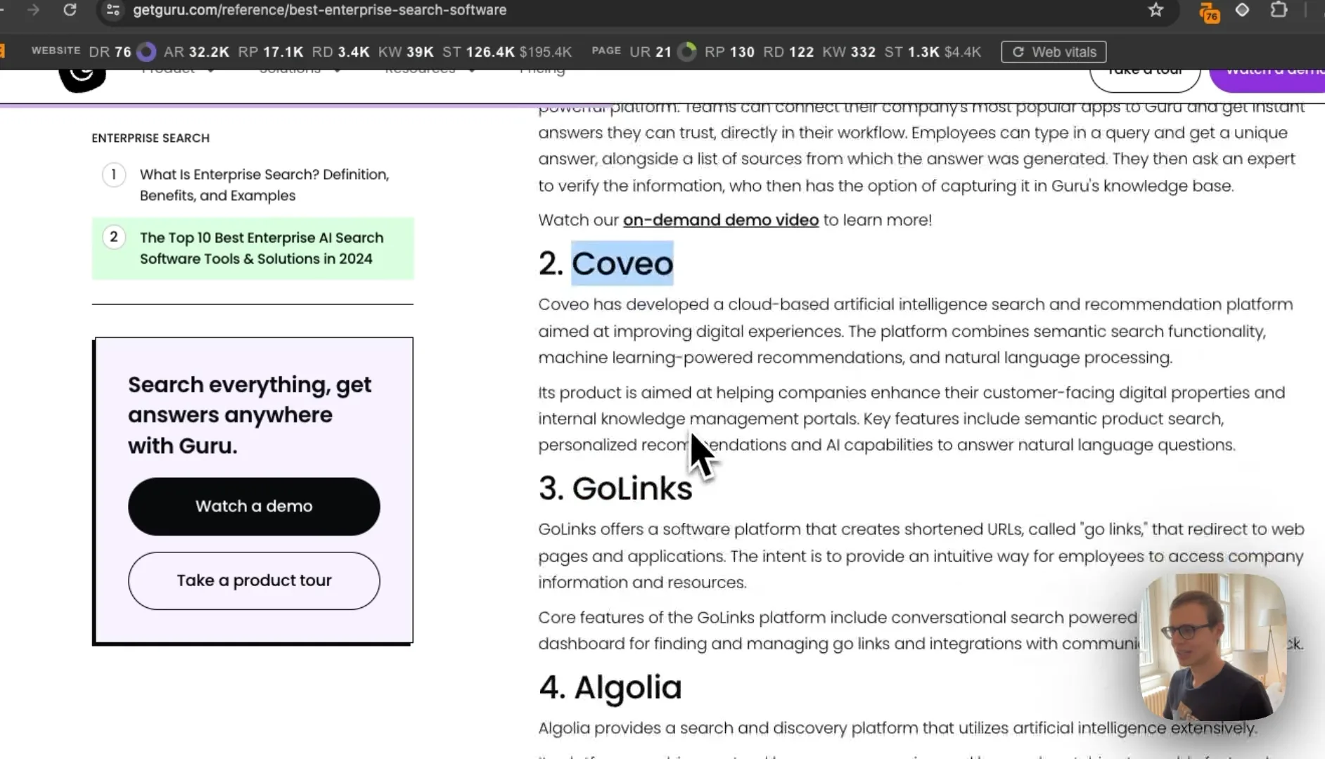This screenshot has width=1325, height=759.
Task: Click the Guru logo in the header
Action: (82, 79)
